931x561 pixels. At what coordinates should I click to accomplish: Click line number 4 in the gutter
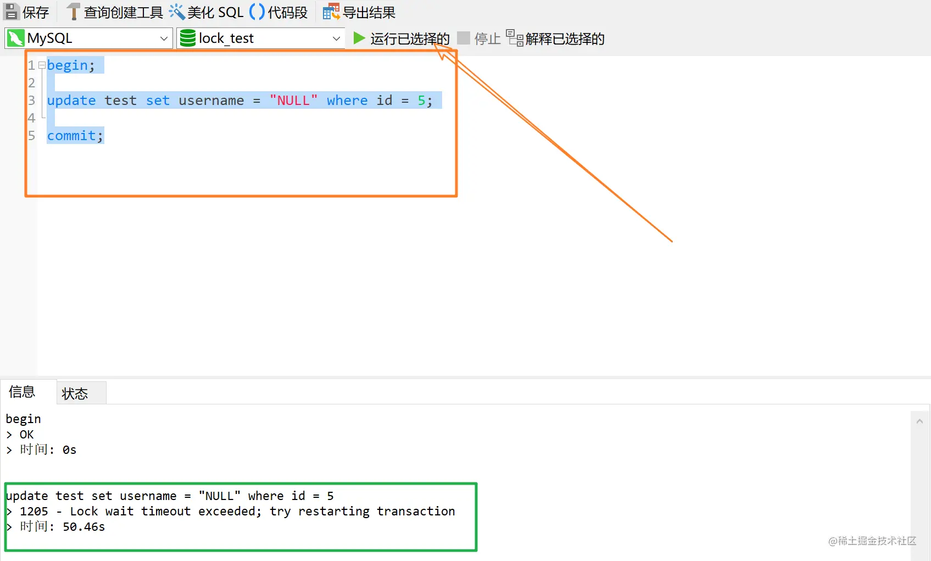31,118
